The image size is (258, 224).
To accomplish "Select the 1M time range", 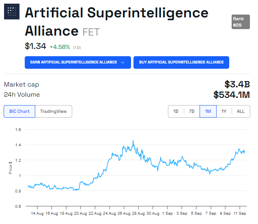I will tap(208, 111).
